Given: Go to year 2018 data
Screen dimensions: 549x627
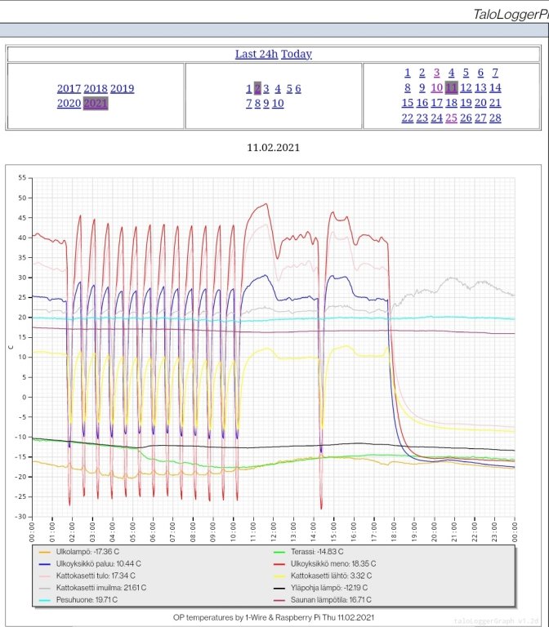Looking at the screenshot, I should click(96, 88).
